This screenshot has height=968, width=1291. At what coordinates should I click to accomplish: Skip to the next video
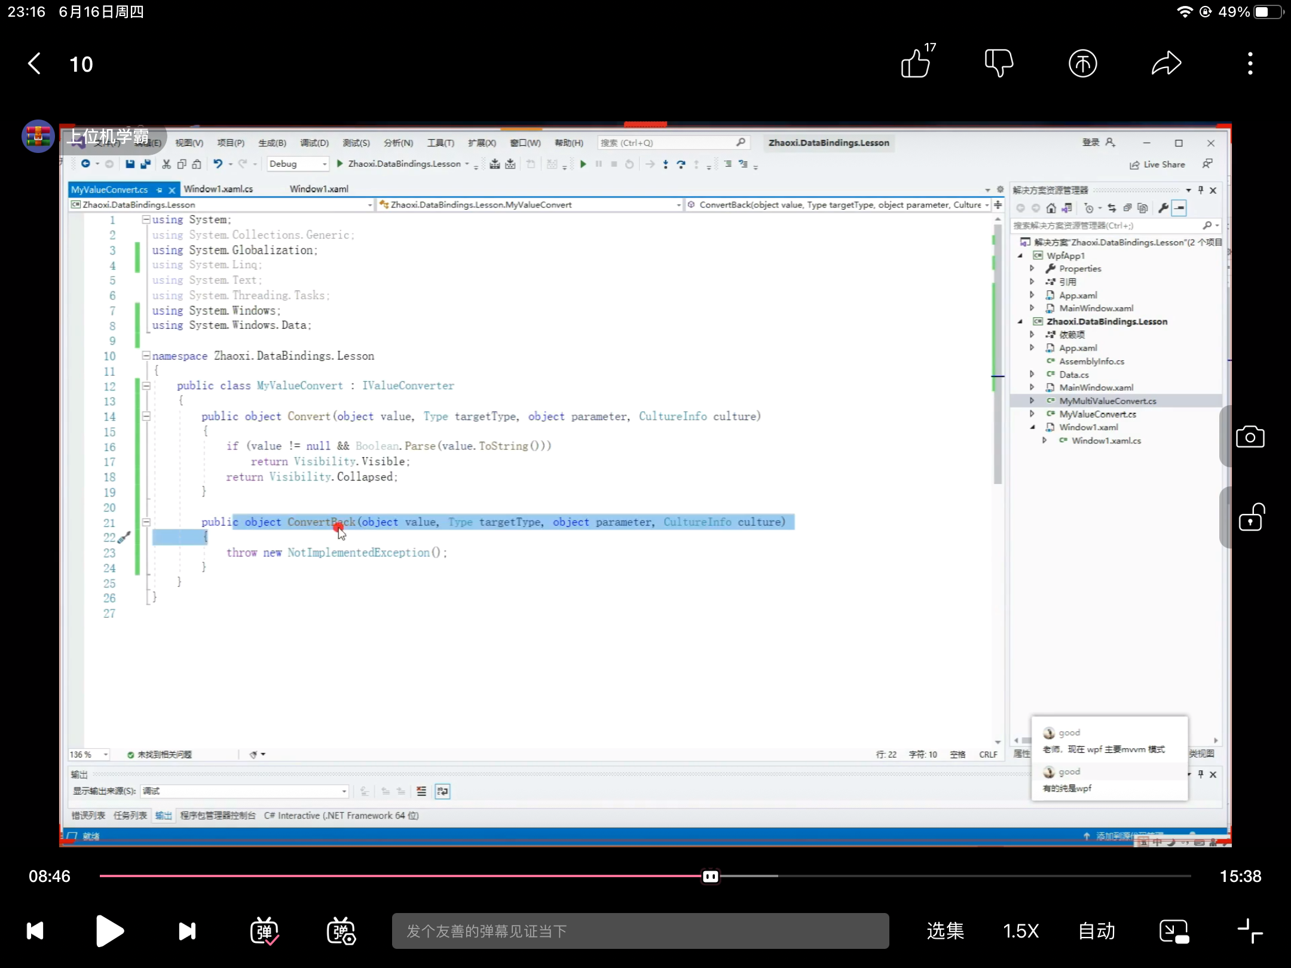pyautogui.click(x=187, y=930)
